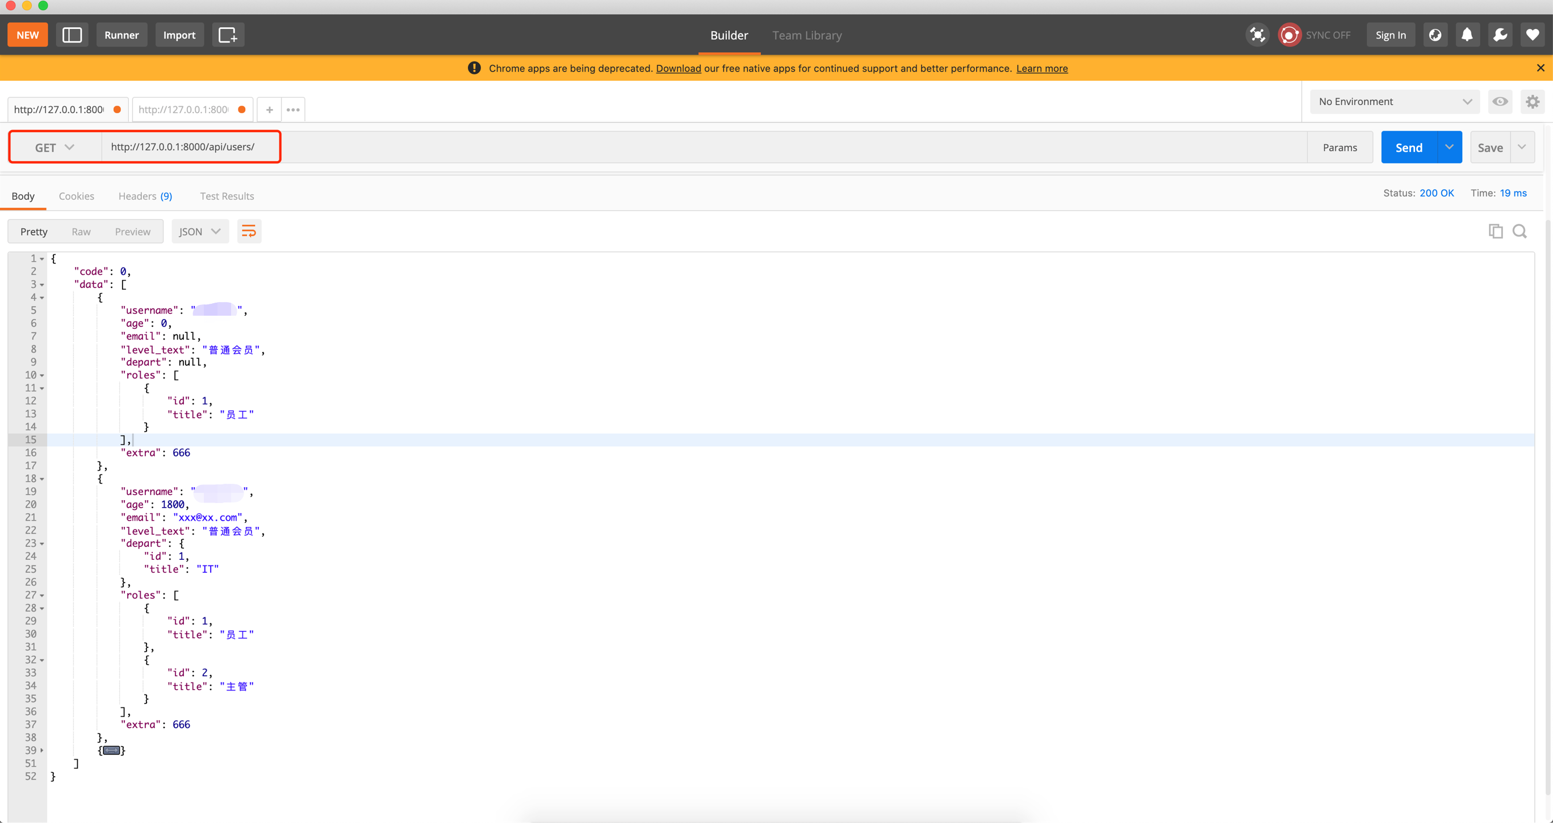Switch to Team Library tab
The height and width of the screenshot is (825, 1553).
click(807, 35)
